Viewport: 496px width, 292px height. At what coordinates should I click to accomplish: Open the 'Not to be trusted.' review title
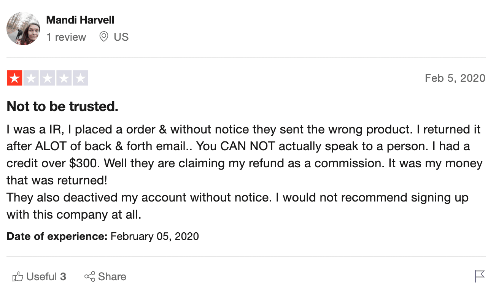(x=63, y=107)
